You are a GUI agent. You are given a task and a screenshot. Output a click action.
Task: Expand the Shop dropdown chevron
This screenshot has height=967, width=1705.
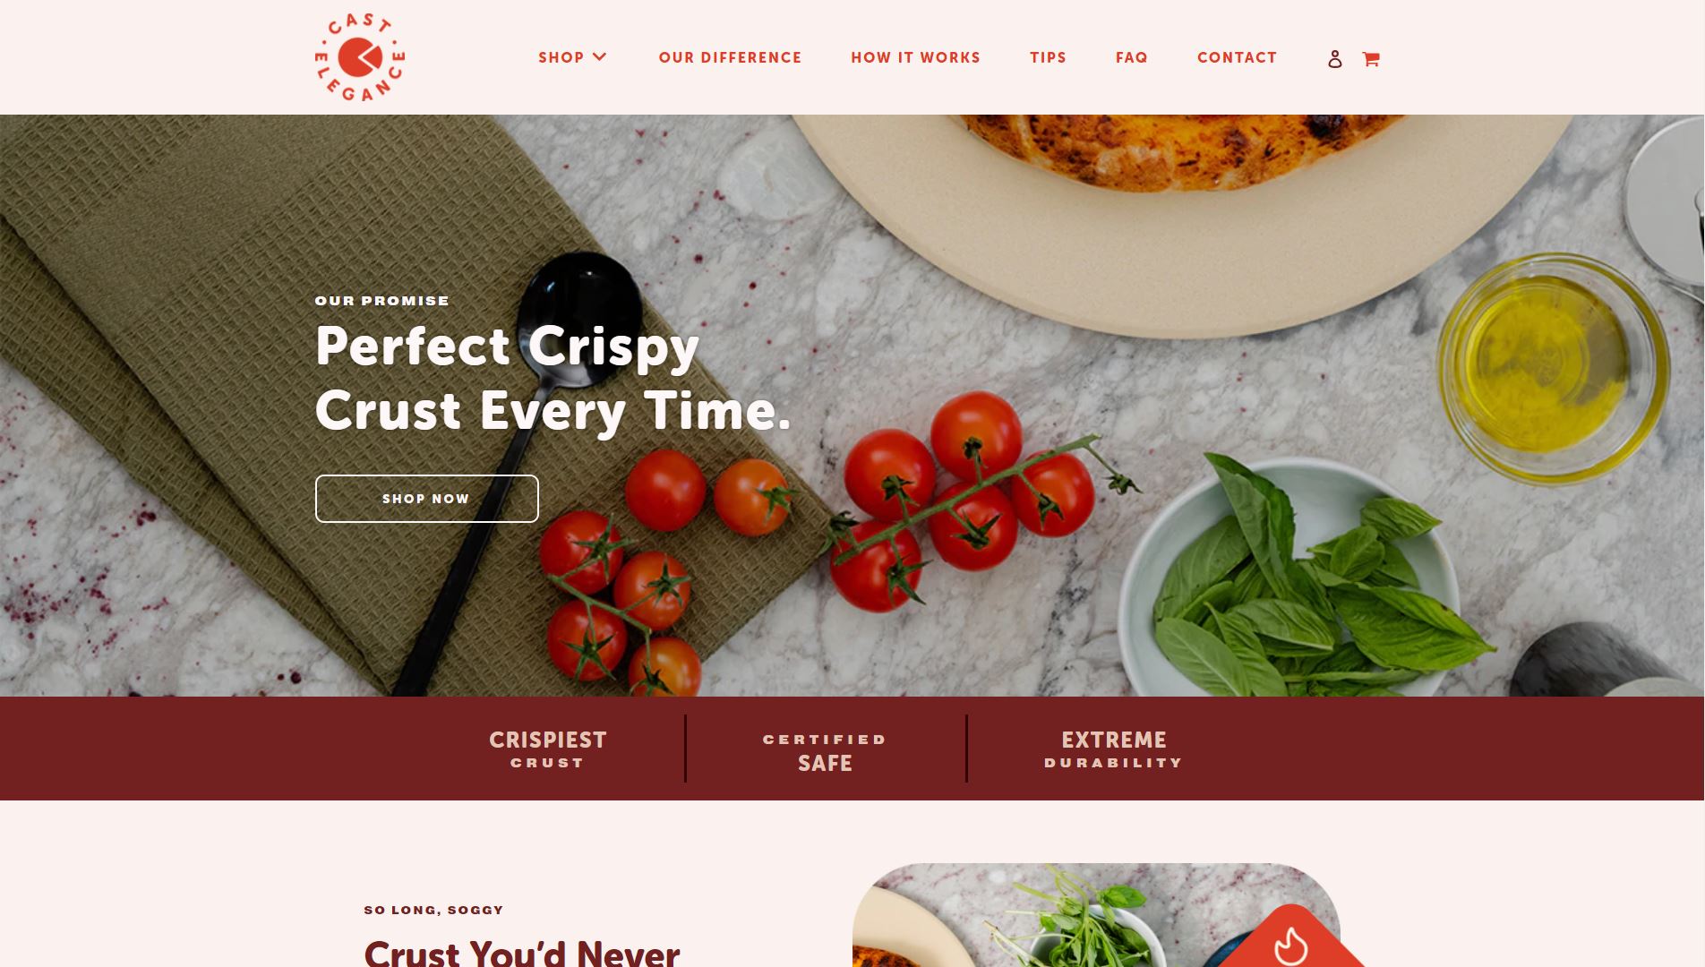coord(600,57)
